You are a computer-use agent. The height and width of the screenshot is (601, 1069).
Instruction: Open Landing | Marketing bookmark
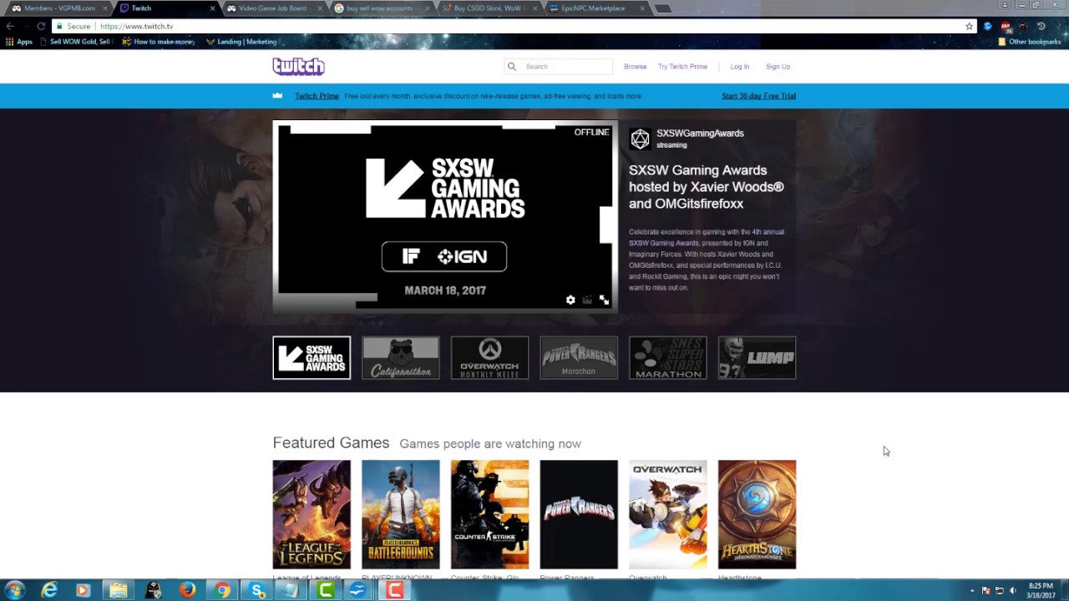click(241, 42)
